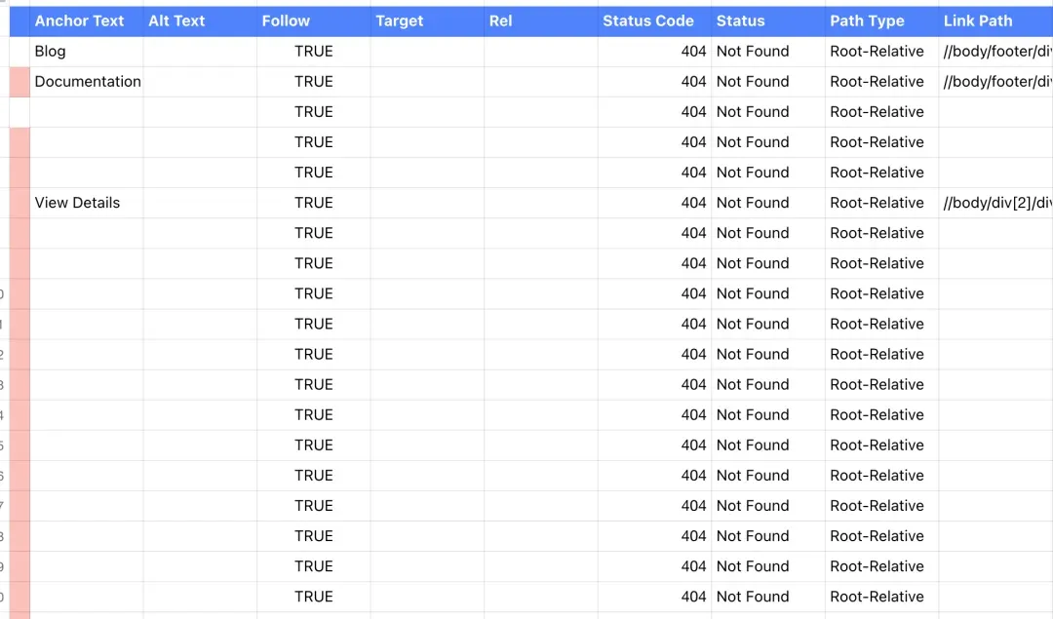1053x619 pixels.
Task: Click the Anchor Text column header
Action: click(80, 20)
